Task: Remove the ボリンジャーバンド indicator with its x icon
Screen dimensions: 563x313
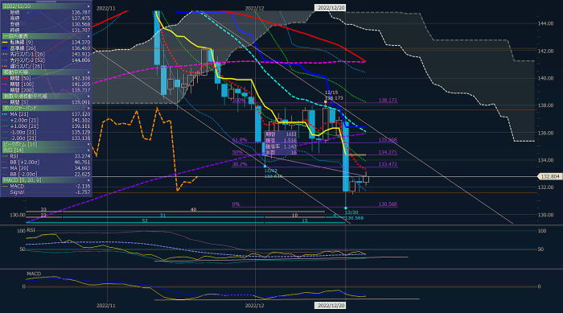Action: tap(88, 108)
